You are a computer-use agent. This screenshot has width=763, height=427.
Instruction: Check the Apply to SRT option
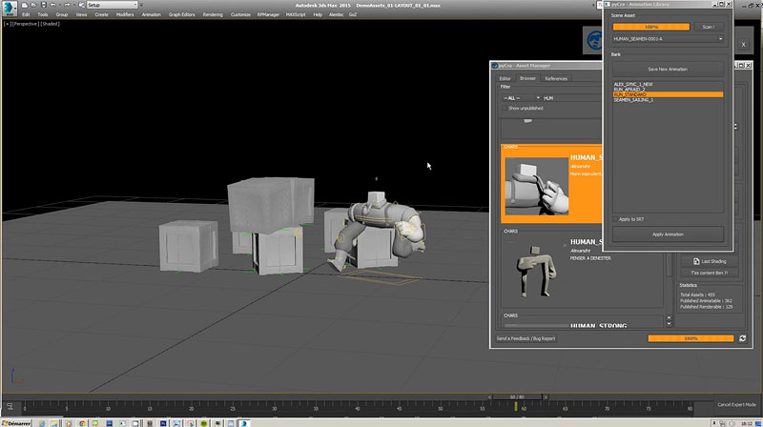[617, 219]
